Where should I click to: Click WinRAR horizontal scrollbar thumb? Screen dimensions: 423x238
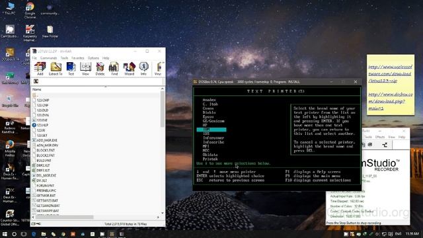click(65, 217)
